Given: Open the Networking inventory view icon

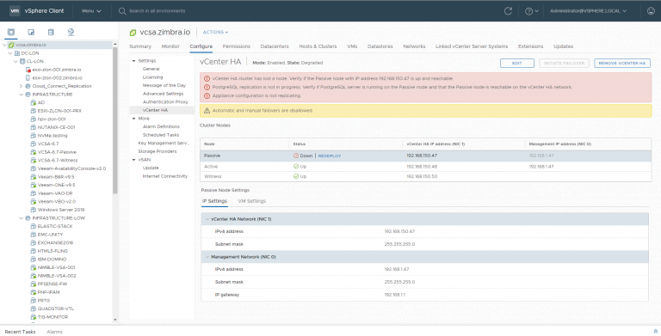Looking at the screenshot, I should 71,32.
